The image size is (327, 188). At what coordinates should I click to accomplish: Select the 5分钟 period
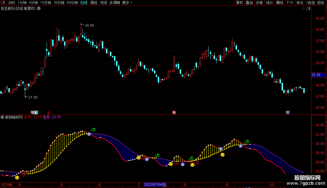click(33, 3)
